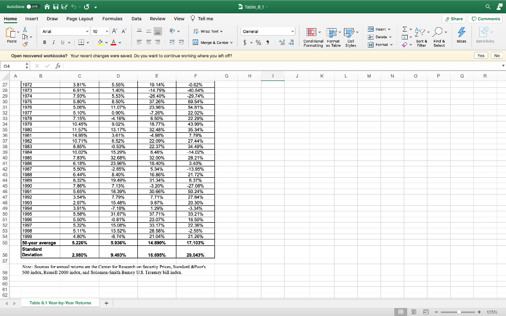Decrease font size with smaller A icon
This screenshot has height=316, width=506.
(x=124, y=31)
